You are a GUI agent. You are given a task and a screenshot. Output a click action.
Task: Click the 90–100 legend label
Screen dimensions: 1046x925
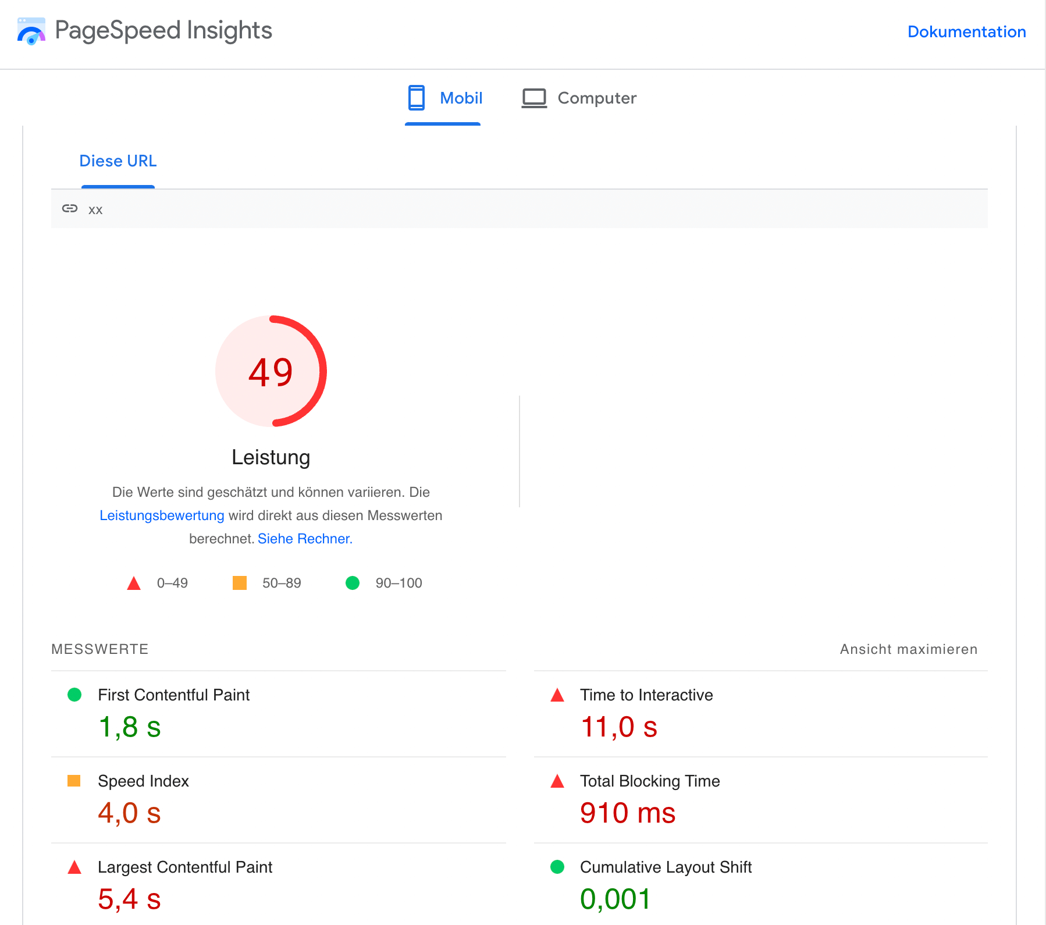coord(399,583)
